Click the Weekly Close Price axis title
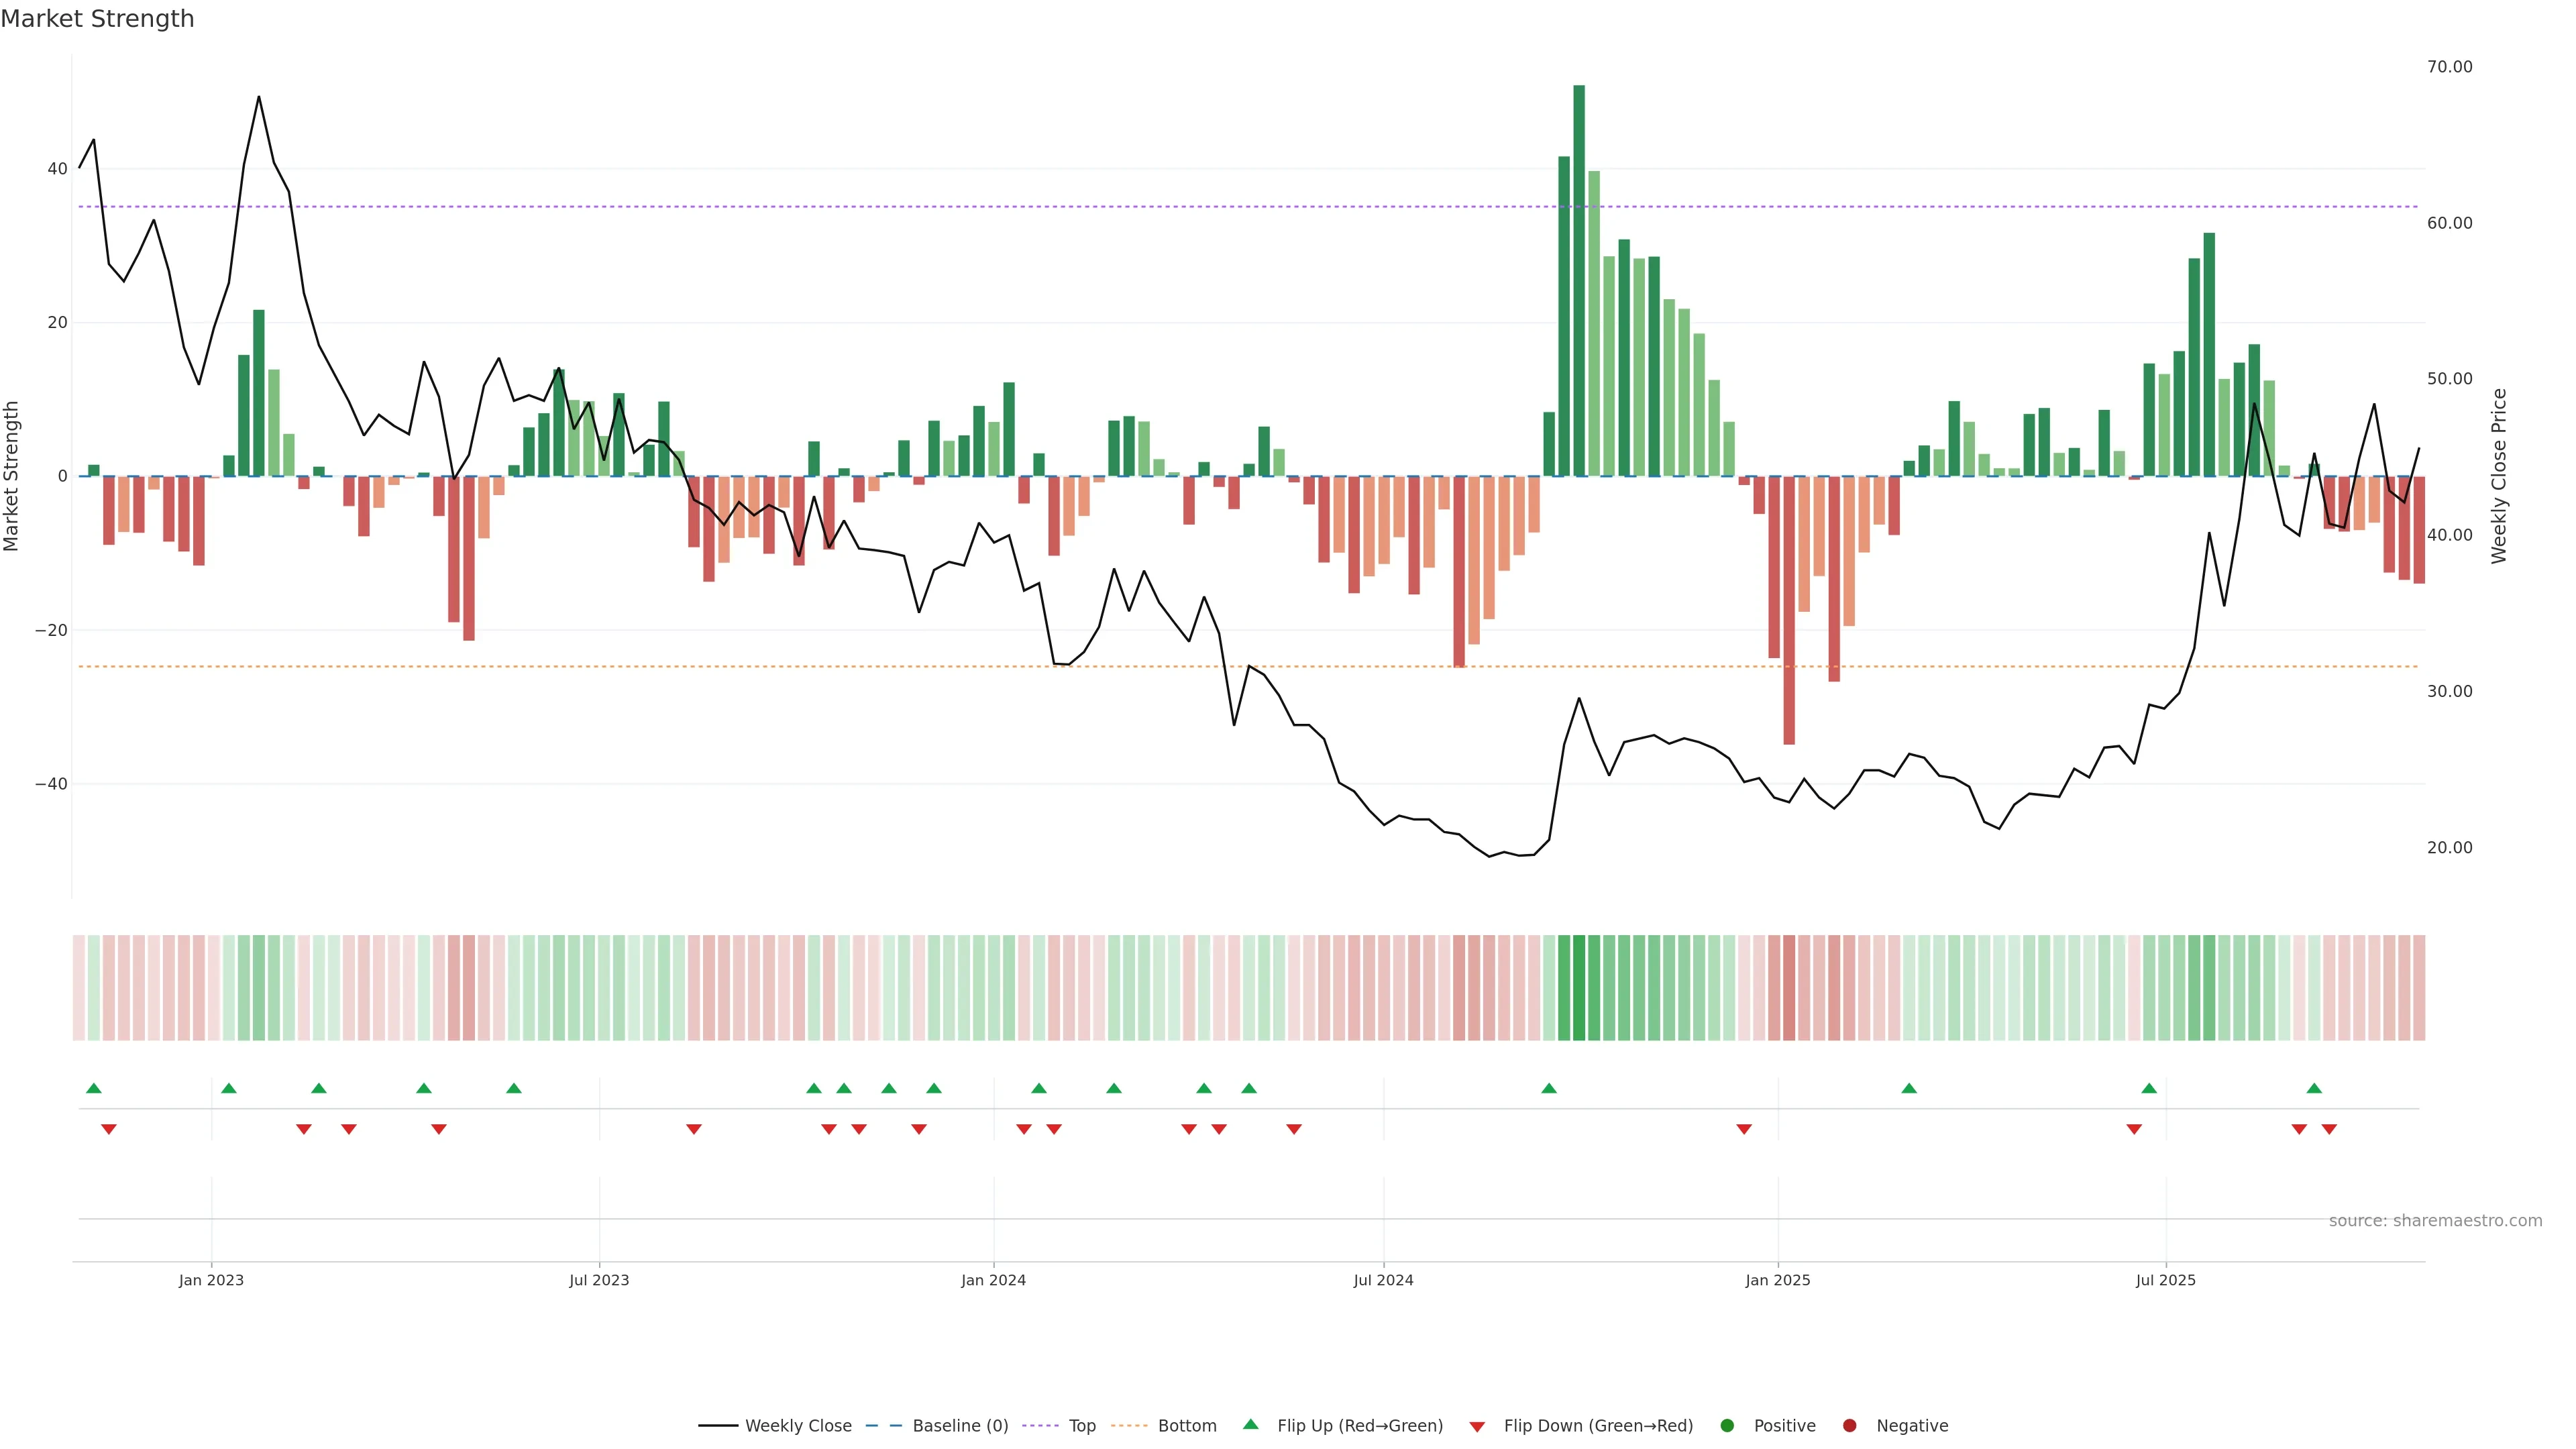2576x1449 pixels. [x=2499, y=476]
